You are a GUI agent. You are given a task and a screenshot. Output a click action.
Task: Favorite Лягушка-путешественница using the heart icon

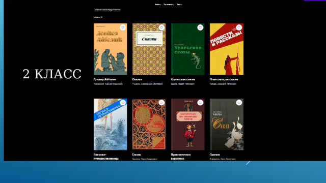click(x=123, y=103)
